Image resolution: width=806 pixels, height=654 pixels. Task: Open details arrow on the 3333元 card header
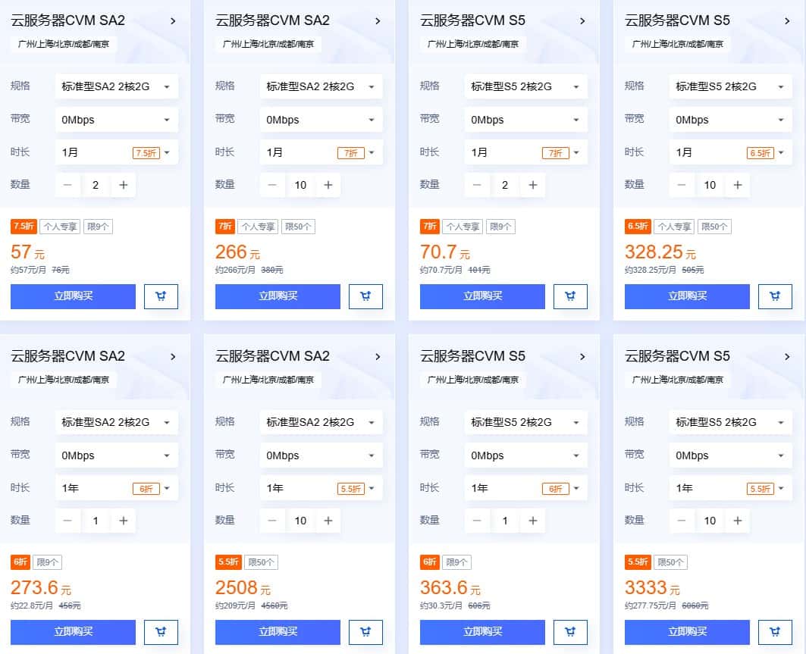click(787, 357)
